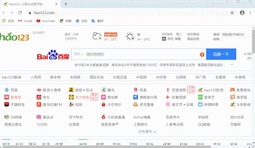Image resolution: width=255 pixels, height=148 pixels.
Task: Open the 资讯 news bookmark
Action: tap(82, 21)
